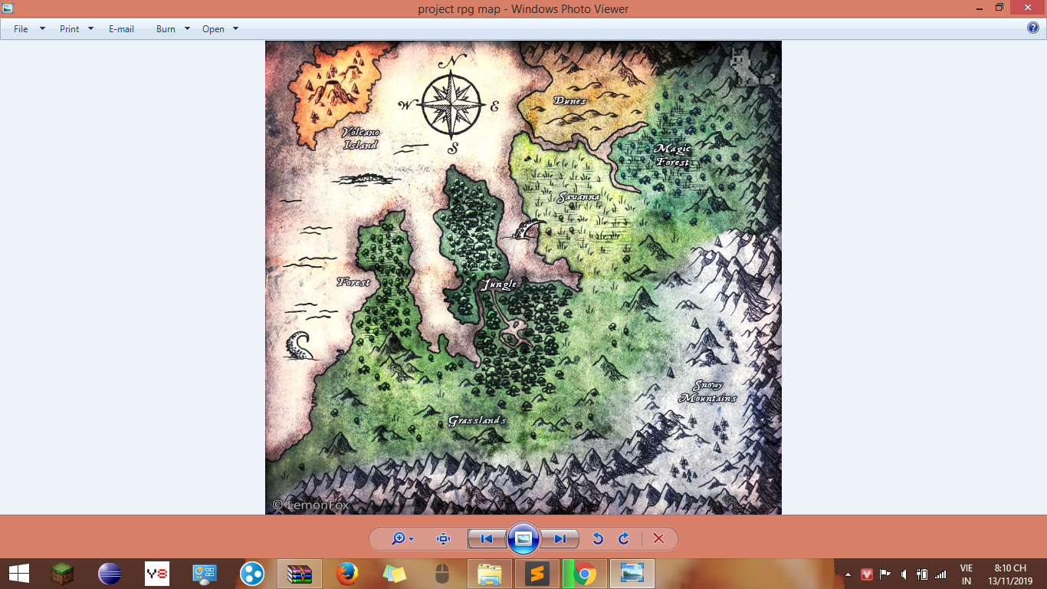Expand the Burn dropdown arrow
This screenshot has height=589, width=1047.
(x=187, y=29)
